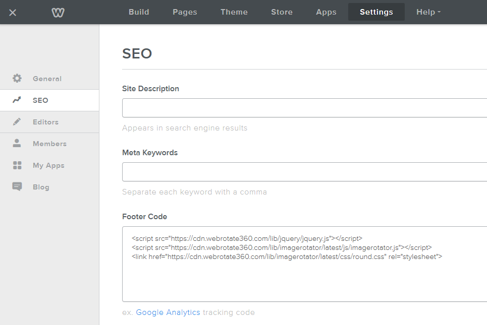Click the 'Separate each keyword with a comma' hint
Screen dimensions: 487x325
194,192
